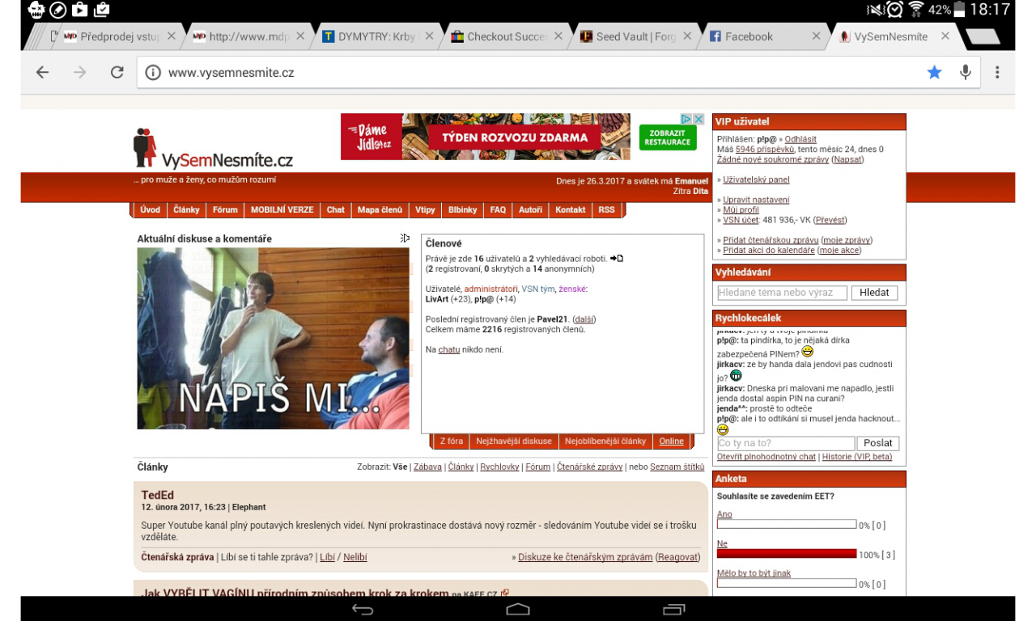Toggle the bookmark star for this page
This screenshot has width=1036, height=621.
tap(934, 73)
